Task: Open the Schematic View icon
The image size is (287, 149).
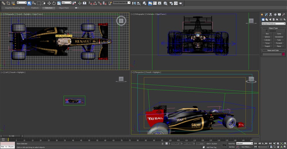Action: (160, 3)
